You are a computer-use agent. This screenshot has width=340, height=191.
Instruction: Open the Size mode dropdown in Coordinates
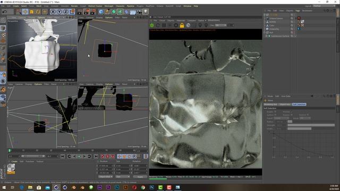click(x=122, y=177)
